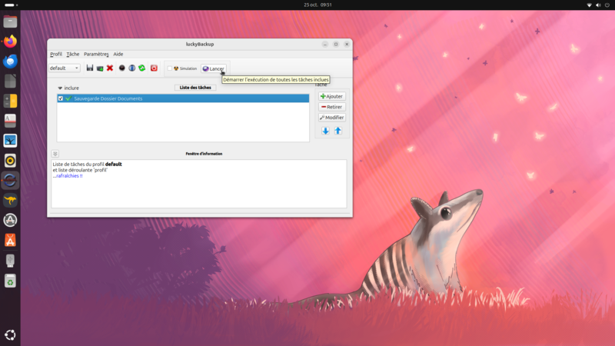Add a task with the Ajouter button
This screenshot has height=346, width=615.
click(x=332, y=96)
